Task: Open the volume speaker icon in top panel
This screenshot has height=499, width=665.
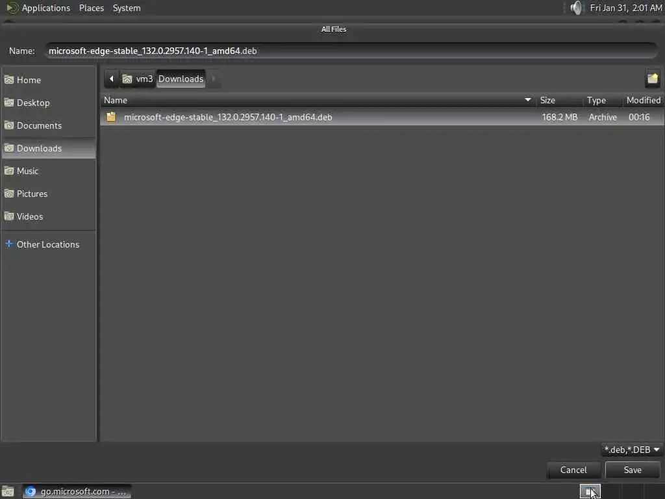Action: [576, 8]
